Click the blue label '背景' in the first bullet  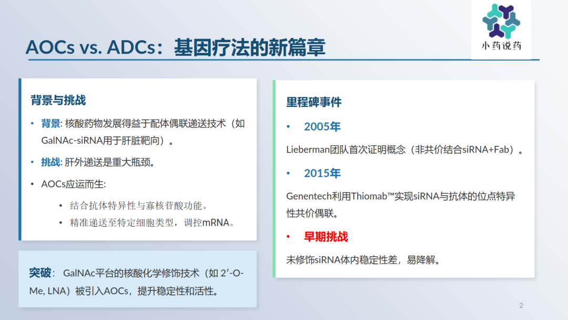(50, 124)
